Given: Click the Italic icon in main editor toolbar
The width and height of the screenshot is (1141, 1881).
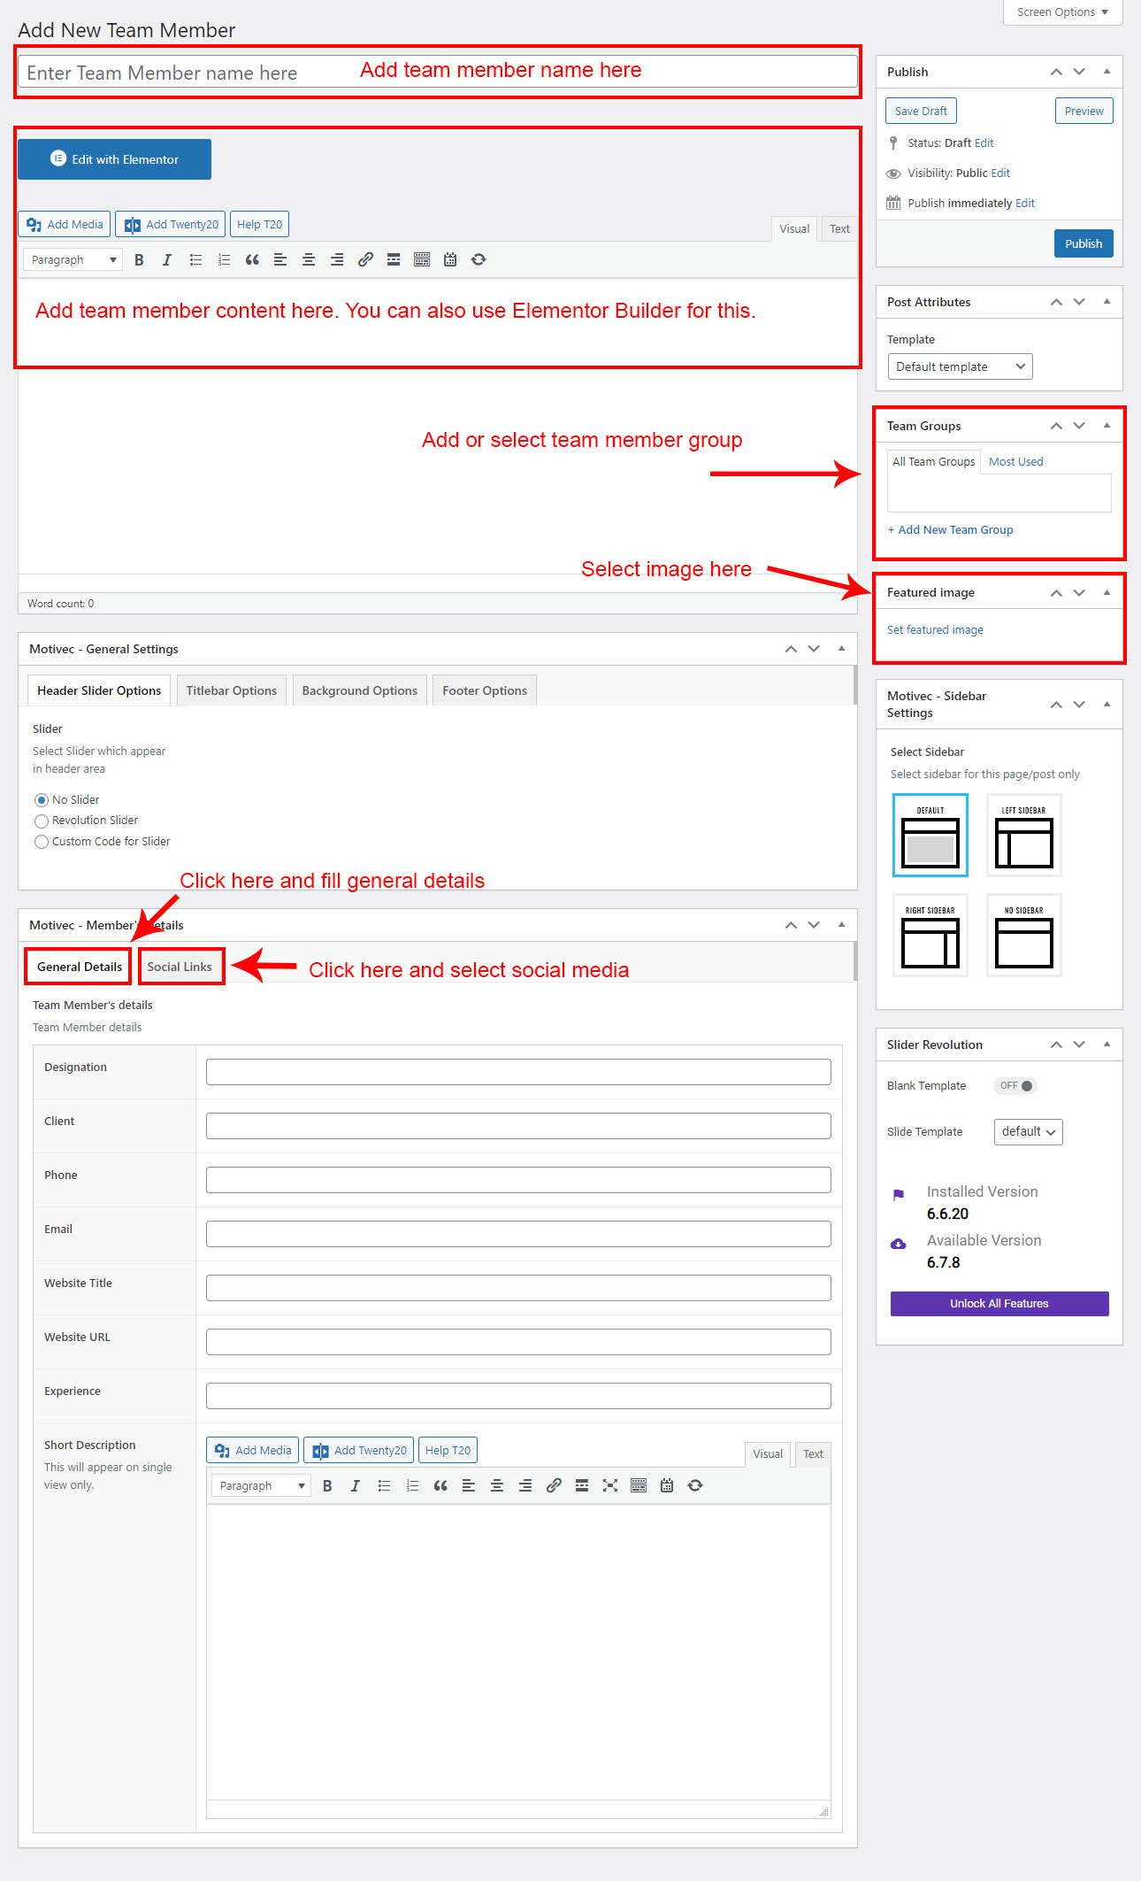Looking at the screenshot, I should pos(167,259).
